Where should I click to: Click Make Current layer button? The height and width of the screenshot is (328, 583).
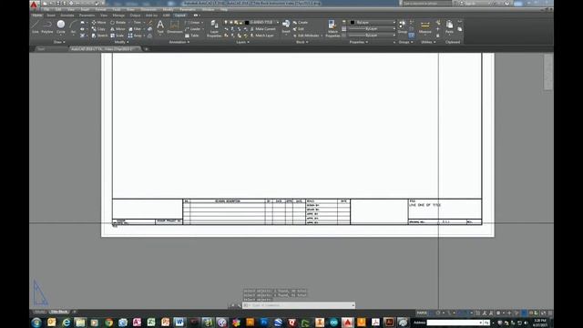(263, 29)
